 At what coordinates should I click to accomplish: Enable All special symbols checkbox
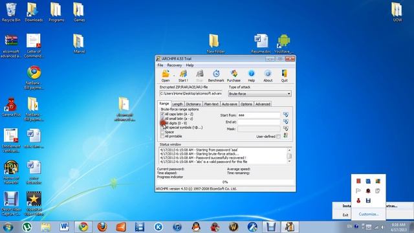pyautogui.click(x=162, y=128)
